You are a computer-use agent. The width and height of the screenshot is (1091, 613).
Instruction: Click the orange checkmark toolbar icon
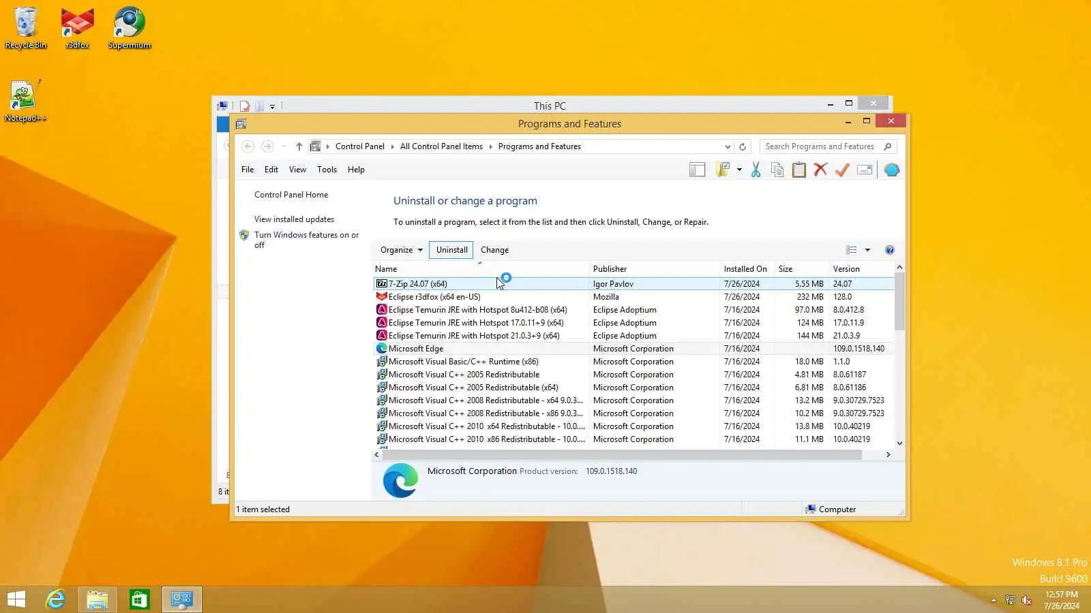point(843,170)
